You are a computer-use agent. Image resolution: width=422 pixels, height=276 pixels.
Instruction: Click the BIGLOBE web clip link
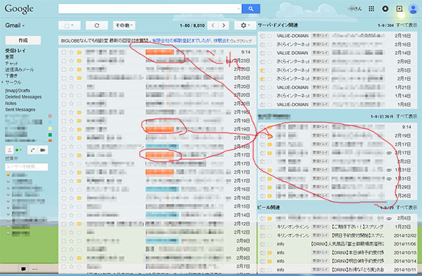(x=191, y=40)
